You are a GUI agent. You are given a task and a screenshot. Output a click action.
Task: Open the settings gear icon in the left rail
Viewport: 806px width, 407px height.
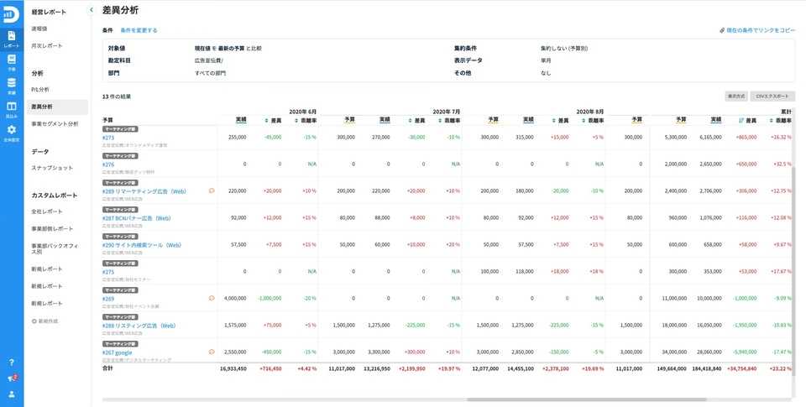point(12,132)
